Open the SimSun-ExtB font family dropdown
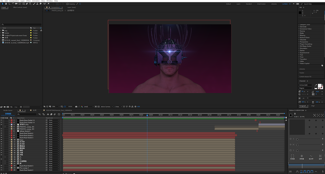Viewport: 325px width, 174px height. pyautogui.click(x=306, y=85)
